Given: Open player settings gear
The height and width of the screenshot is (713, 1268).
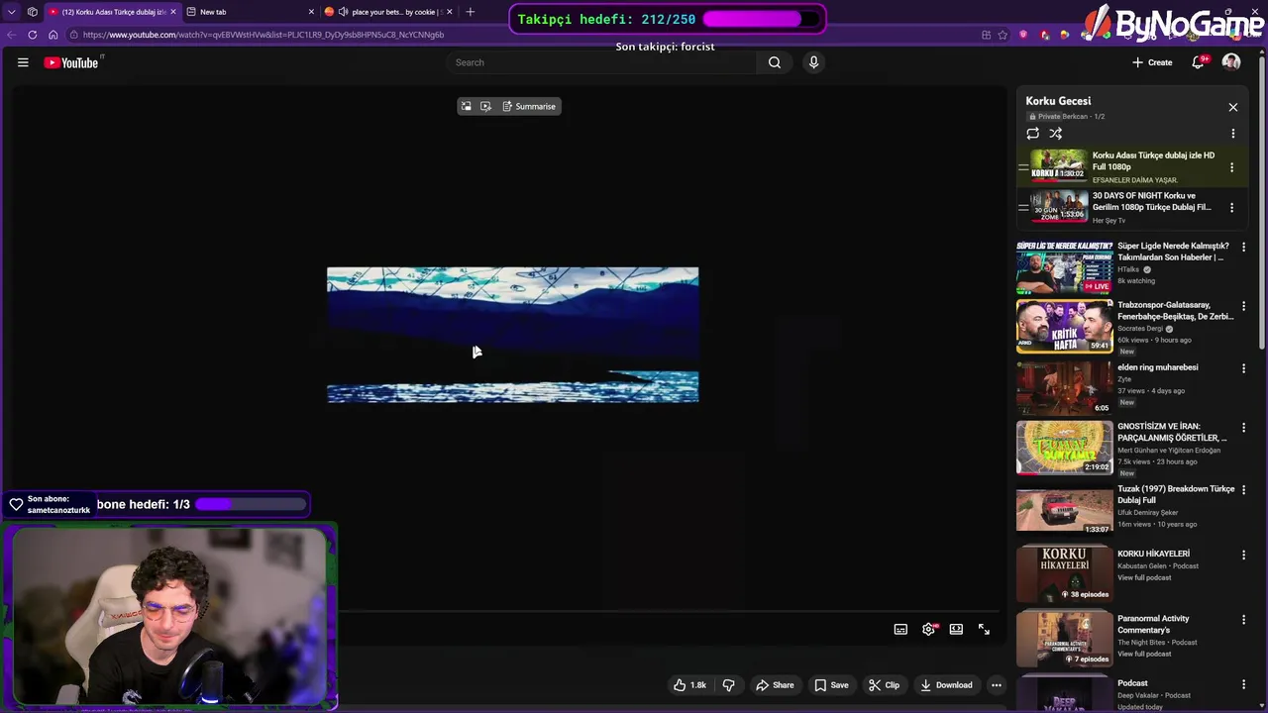Looking at the screenshot, I should (928, 629).
